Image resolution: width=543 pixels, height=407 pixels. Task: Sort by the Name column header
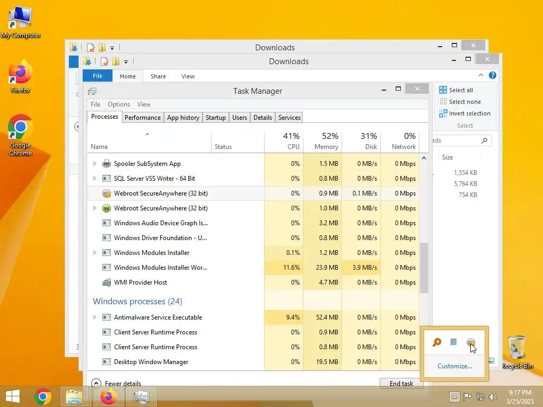[149, 142]
